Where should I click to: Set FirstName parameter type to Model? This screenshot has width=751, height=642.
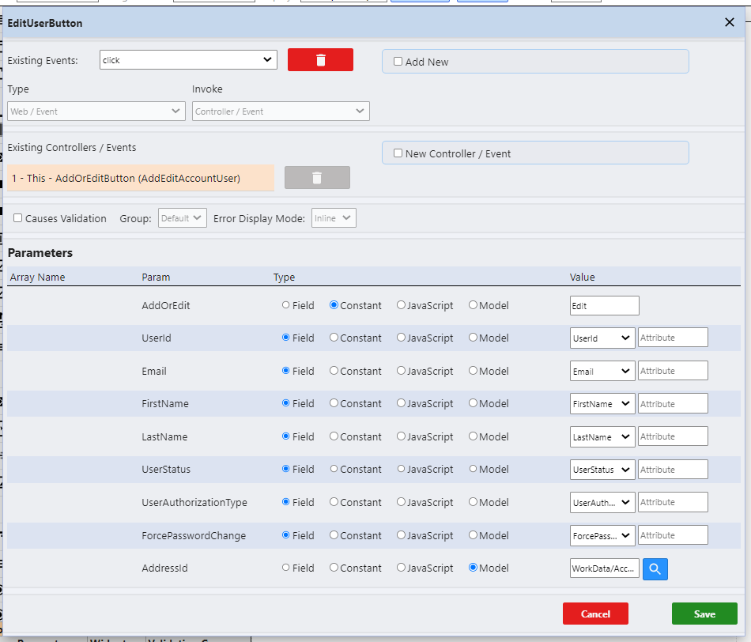click(474, 403)
